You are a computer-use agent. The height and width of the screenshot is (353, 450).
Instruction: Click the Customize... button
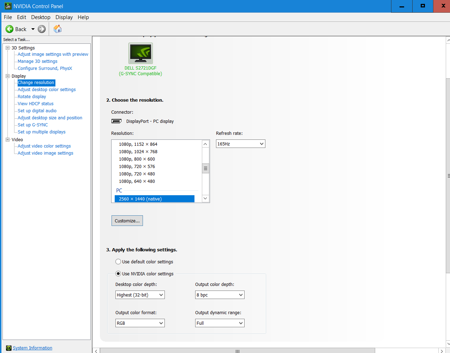pos(127,221)
